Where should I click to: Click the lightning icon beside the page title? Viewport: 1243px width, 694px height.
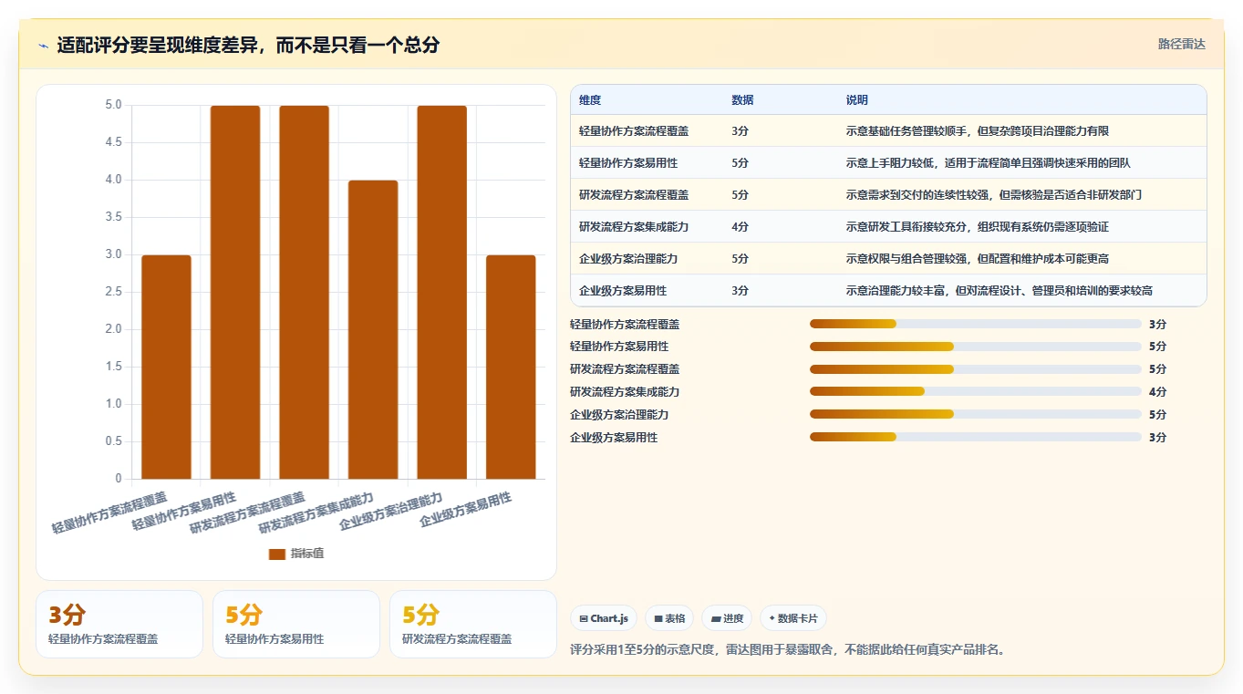[44, 46]
